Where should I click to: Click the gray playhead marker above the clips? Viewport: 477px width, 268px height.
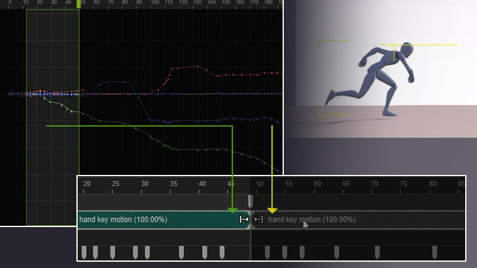tap(250, 201)
